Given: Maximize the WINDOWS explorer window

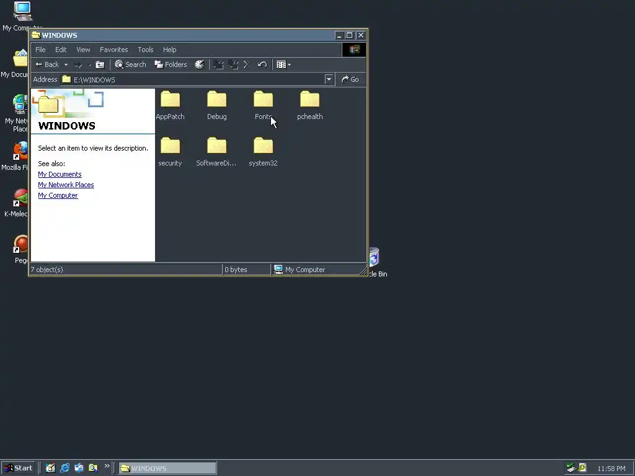Looking at the screenshot, I should pos(350,35).
